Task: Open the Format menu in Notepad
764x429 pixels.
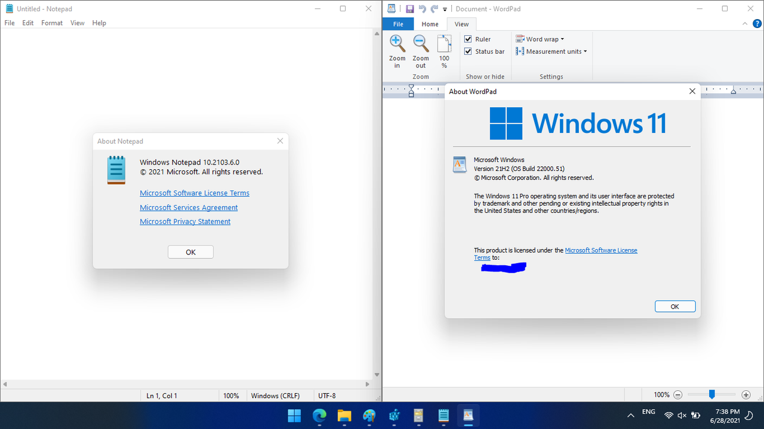Action: [x=52, y=23]
